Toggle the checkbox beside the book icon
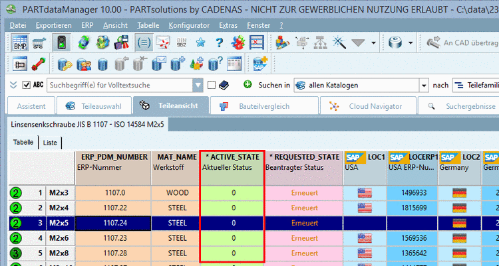Screen dimensions: 499x266 [x=212, y=85]
